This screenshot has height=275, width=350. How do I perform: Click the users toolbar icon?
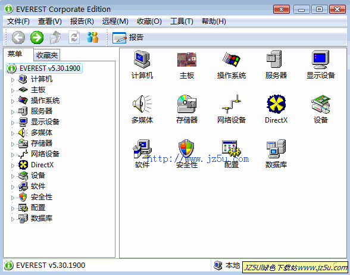[x=92, y=37]
